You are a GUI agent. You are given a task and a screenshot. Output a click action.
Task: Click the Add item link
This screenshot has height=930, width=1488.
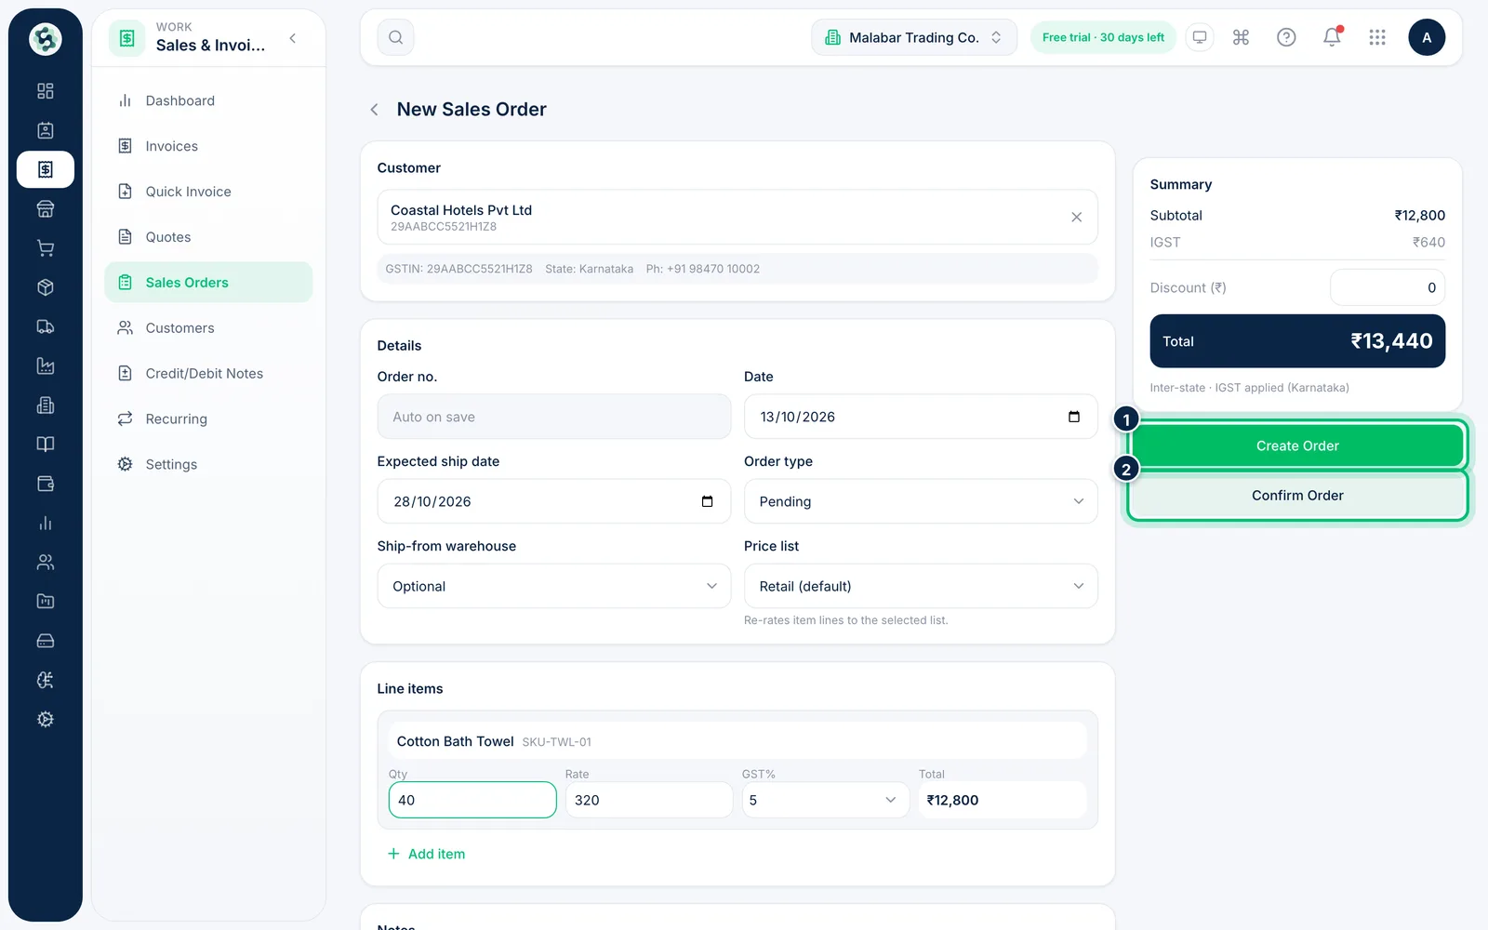click(x=426, y=854)
